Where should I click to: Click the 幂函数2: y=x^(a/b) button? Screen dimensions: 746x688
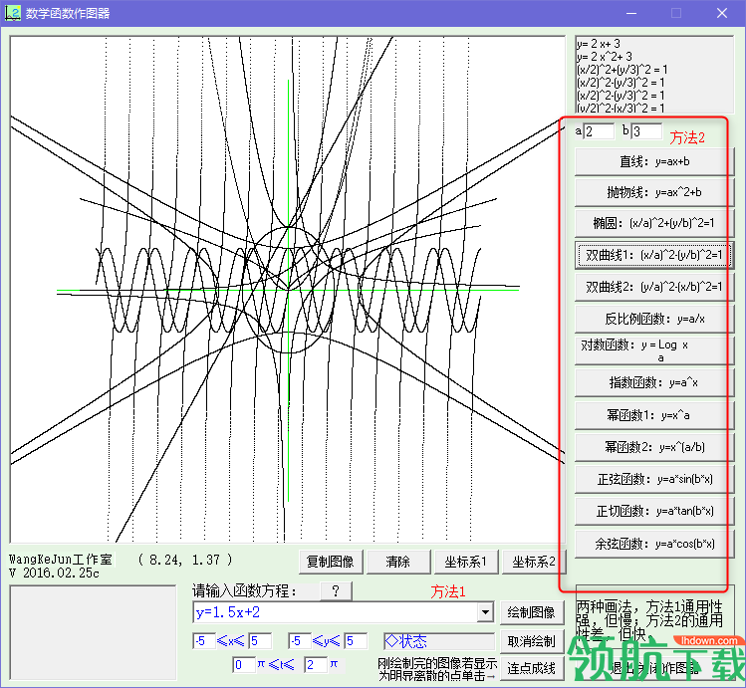click(x=654, y=447)
